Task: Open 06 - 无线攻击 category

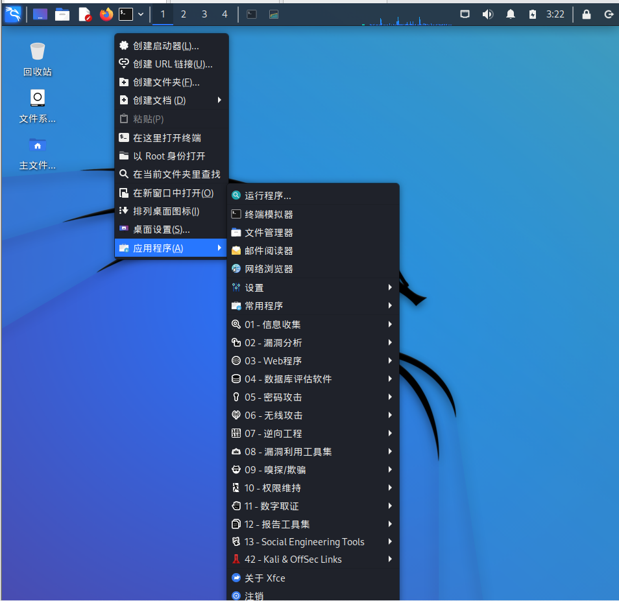Action: pos(313,415)
